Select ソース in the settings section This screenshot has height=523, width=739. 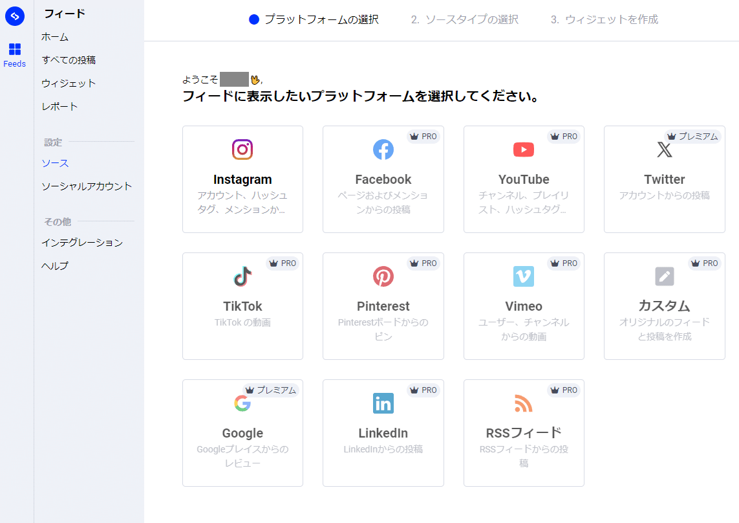click(x=55, y=163)
